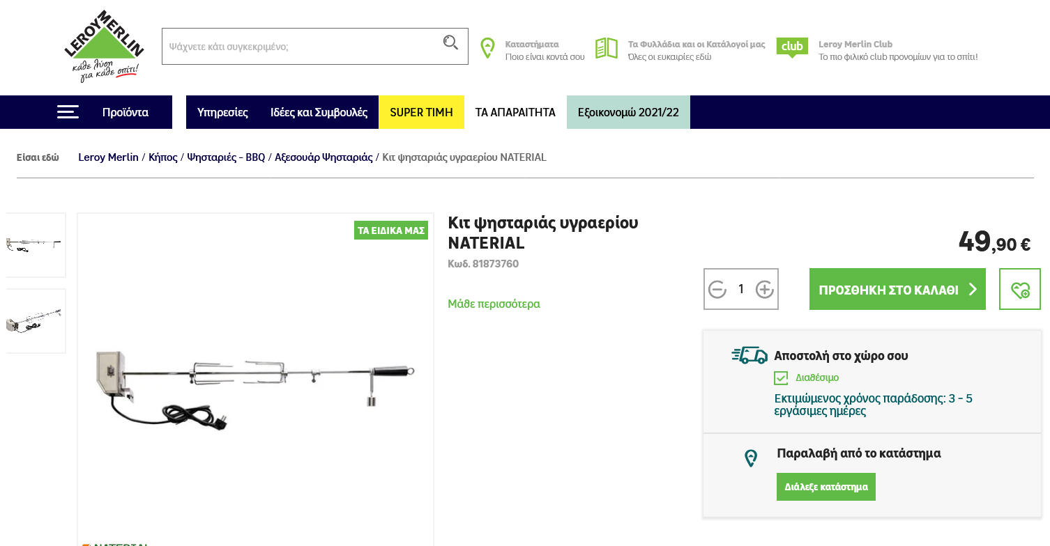This screenshot has width=1050, height=546.
Task: Open the ΤΑ ΑΠΑΡΑΙΤΗΤΑ tab
Action: click(x=515, y=112)
